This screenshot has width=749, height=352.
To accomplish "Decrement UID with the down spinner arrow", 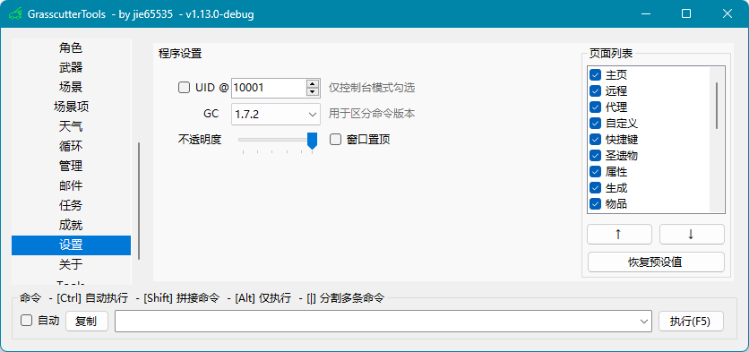I will click(313, 91).
